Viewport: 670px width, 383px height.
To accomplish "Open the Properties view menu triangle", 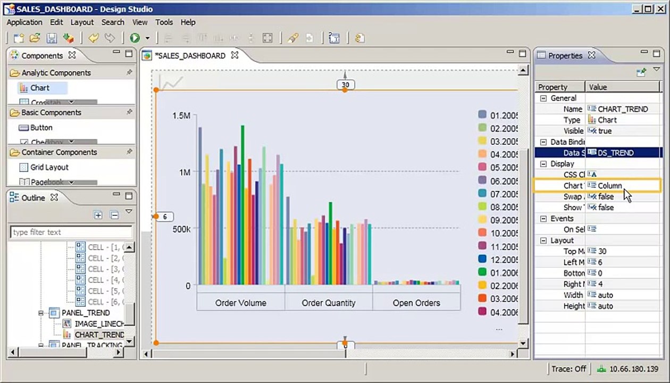I will click(657, 69).
